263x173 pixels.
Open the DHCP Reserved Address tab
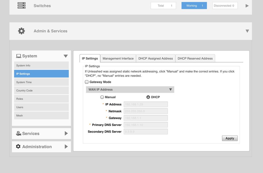(195, 59)
